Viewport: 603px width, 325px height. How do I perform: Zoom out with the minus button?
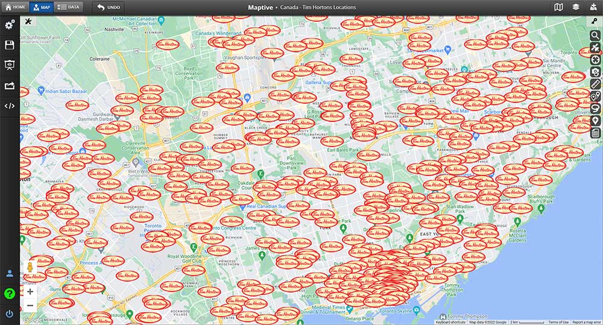click(30, 306)
